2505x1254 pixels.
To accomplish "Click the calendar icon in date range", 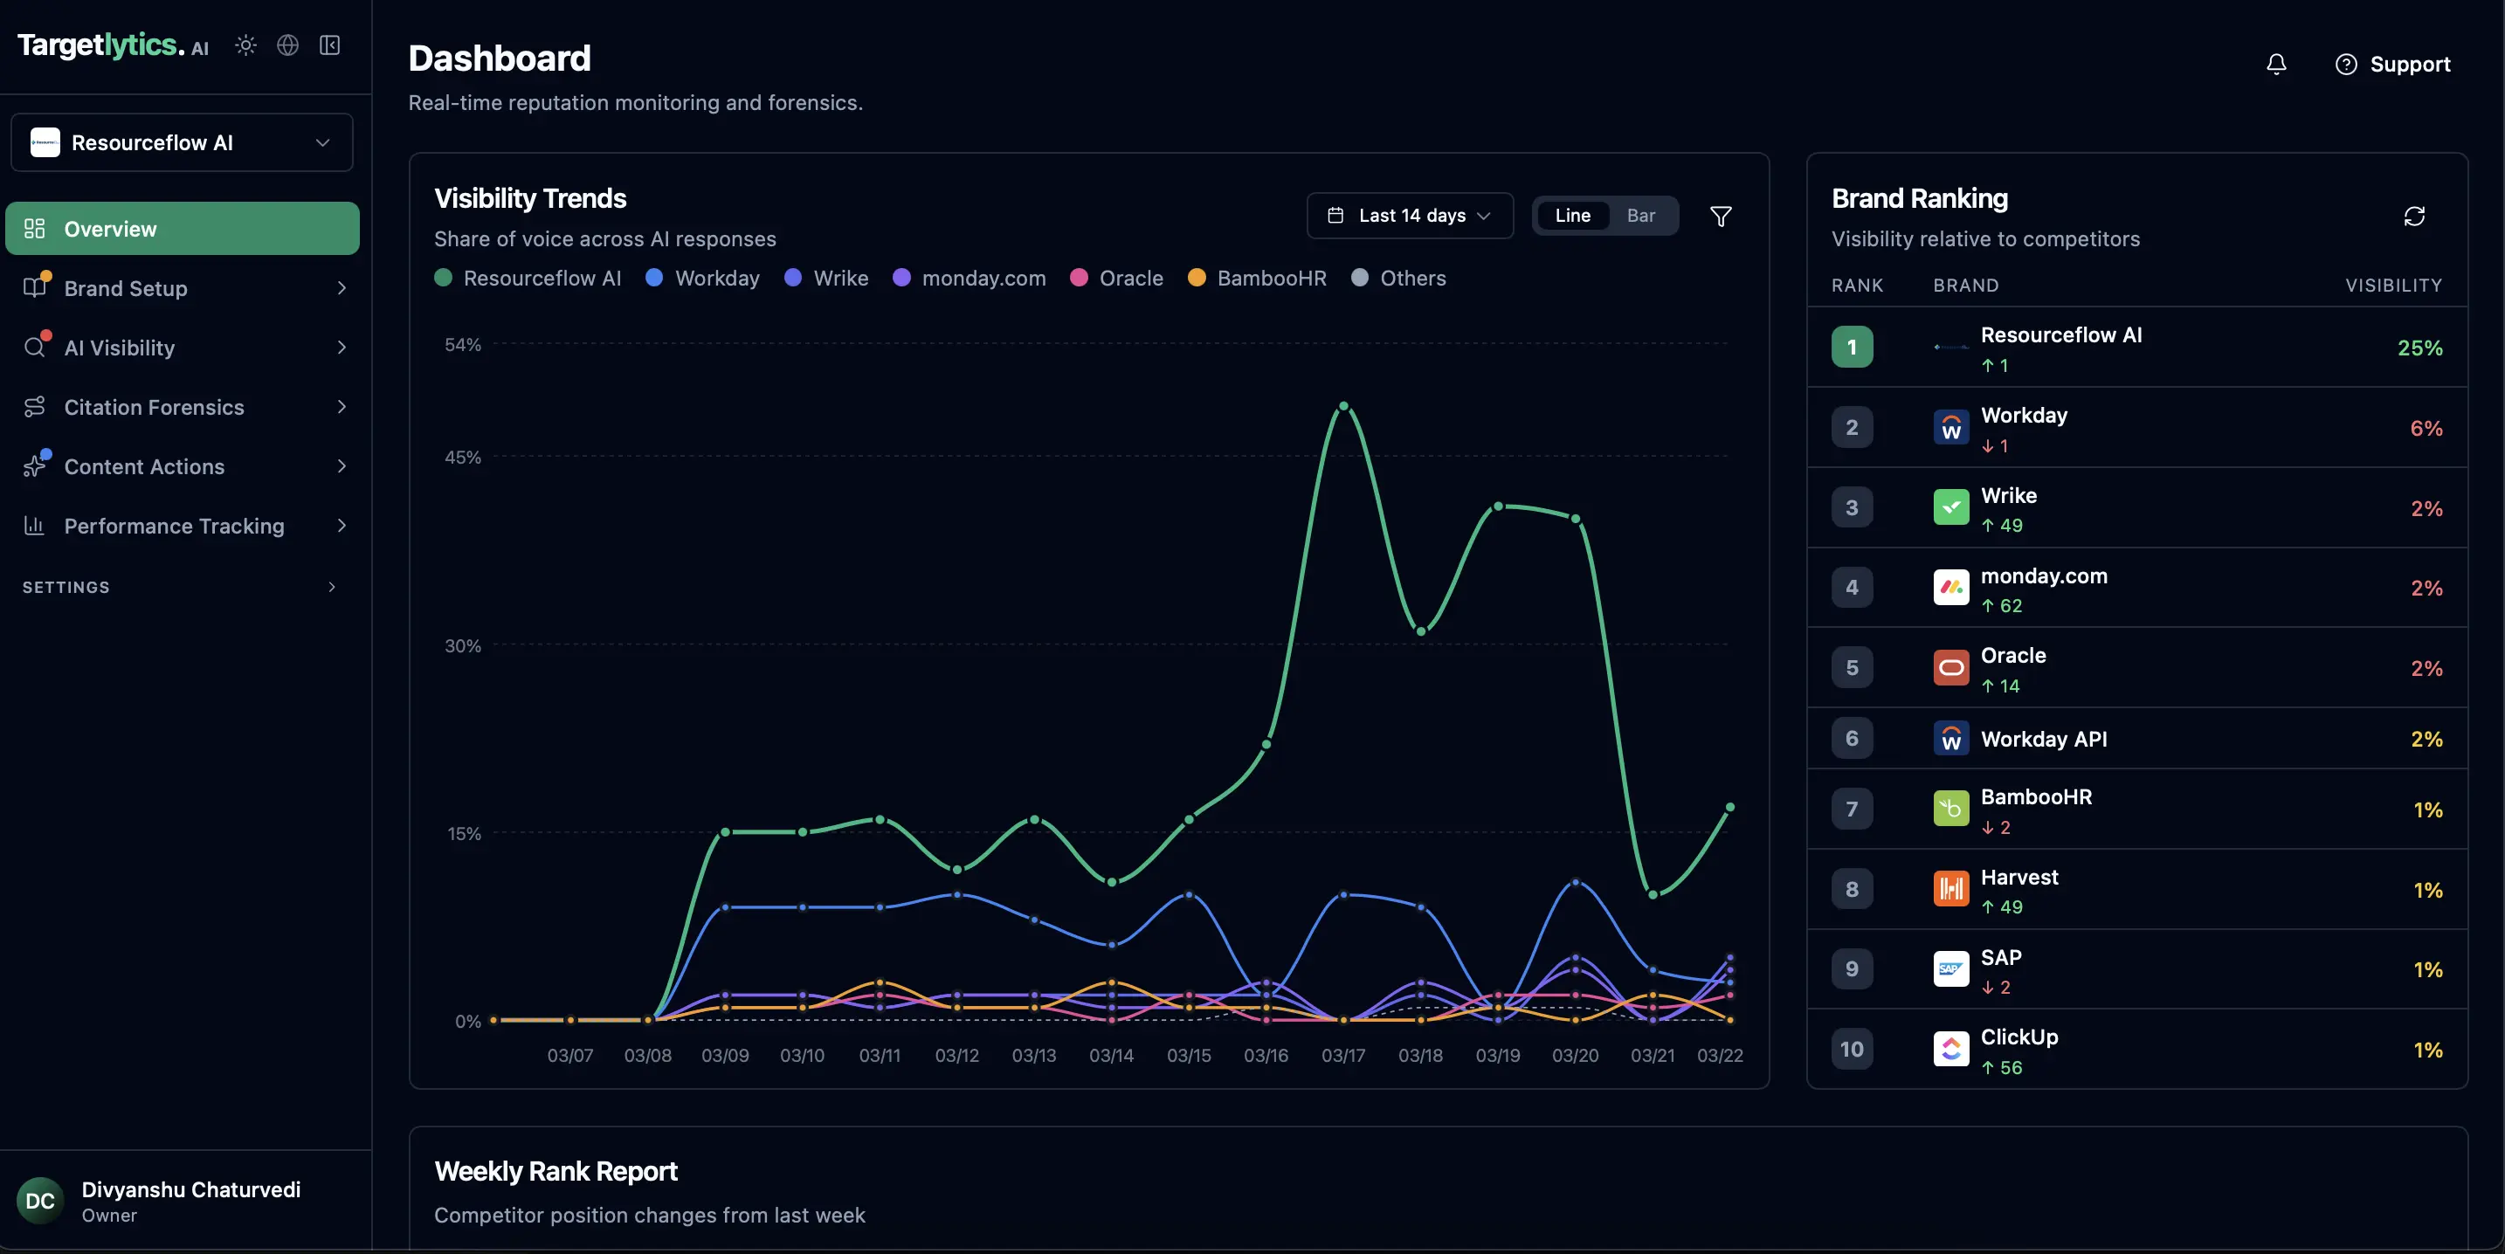I will click(1336, 216).
